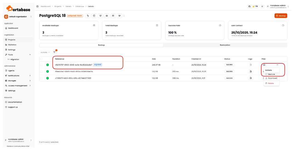Click the paperclip icon beside PostgreSQL 18

point(88,16)
